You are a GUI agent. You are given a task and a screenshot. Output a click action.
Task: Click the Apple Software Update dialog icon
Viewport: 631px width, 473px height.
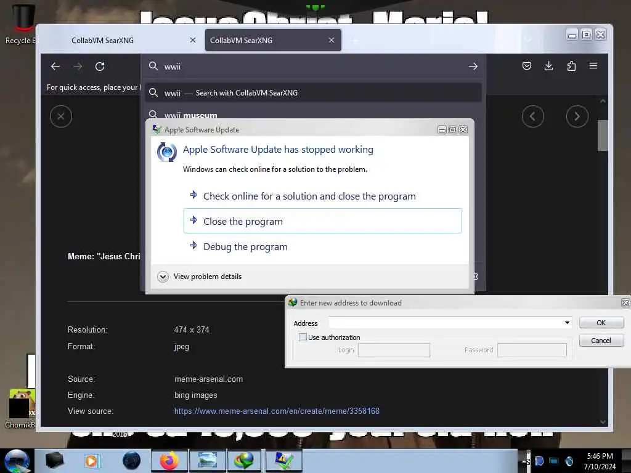166,152
